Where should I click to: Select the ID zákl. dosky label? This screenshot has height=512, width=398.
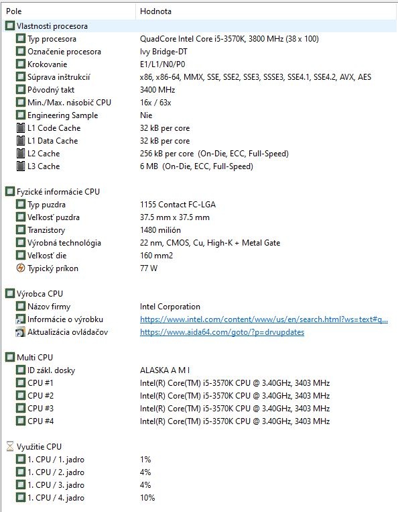pyautogui.click(x=51, y=370)
